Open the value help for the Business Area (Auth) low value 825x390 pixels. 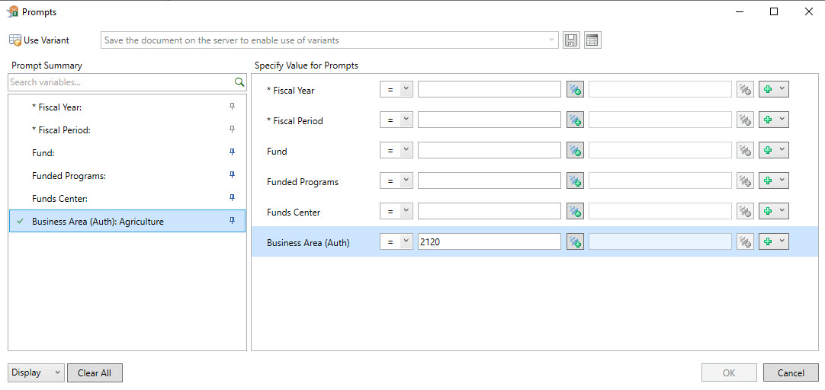(575, 241)
